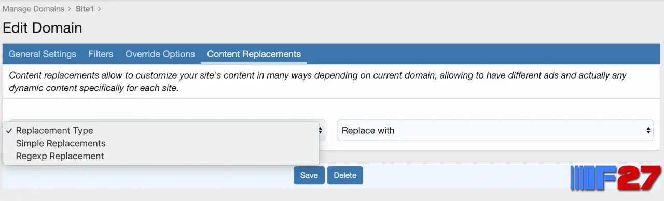Click the chevron after Site1 breadcrumb
This screenshot has width=664, height=201.
[x=99, y=9]
